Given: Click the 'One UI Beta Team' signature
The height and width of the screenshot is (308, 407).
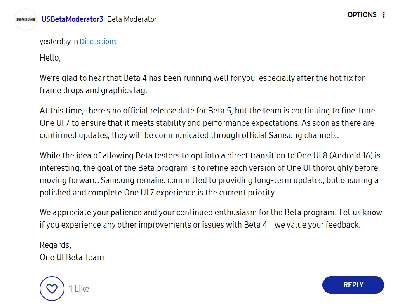Looking at the screenshot, I should (72, 257).
